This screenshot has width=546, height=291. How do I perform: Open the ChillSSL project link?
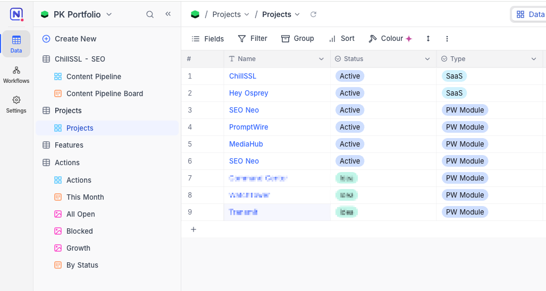click(x=243, y=76)
